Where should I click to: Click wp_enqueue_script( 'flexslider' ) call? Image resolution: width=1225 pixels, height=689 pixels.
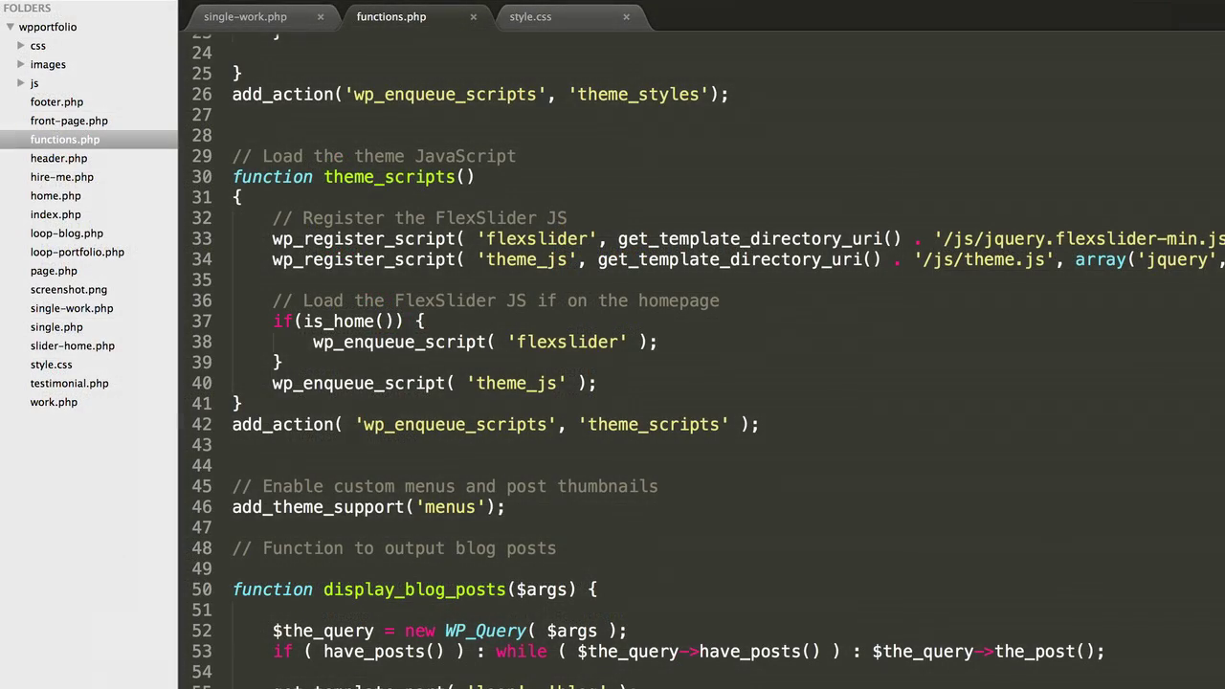485,342
